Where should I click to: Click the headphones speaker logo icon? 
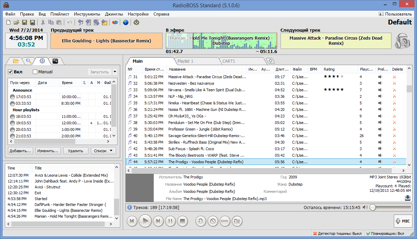coord(402,41)
